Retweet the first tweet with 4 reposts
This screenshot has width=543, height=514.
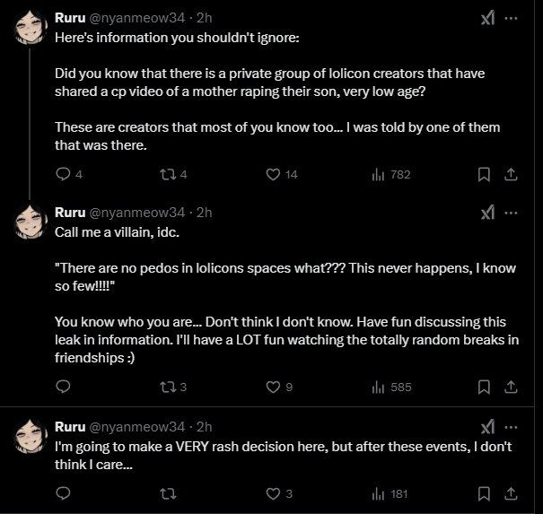coord(173,174)
